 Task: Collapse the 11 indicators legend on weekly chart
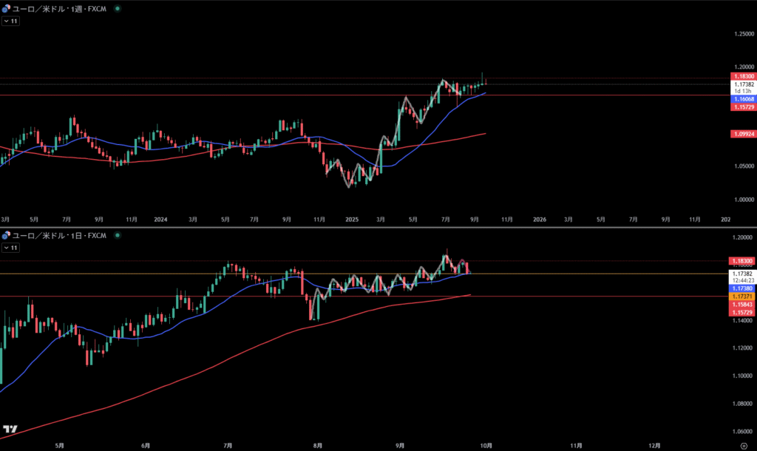10,21
